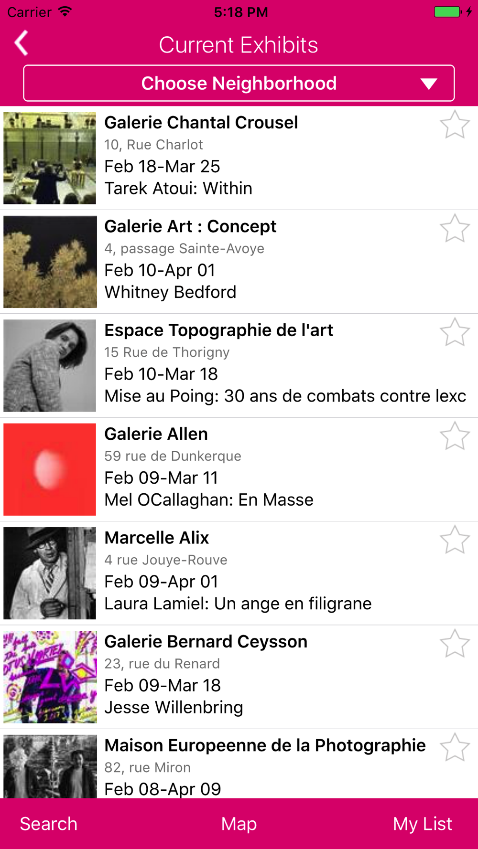478x849 pixels.
Task: Star the Marcelle Alix exhibit
Action: coord(455,540)
